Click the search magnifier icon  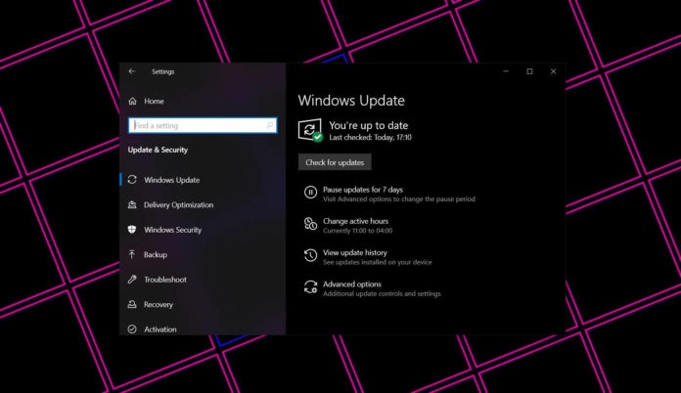(x=269, y=126)
